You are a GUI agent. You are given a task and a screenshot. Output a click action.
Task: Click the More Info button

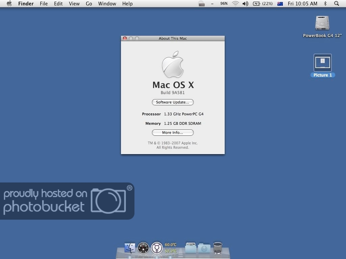[173, 133]
